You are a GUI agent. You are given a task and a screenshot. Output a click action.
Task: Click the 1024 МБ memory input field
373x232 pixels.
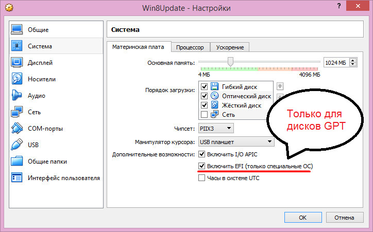point(336,62)
